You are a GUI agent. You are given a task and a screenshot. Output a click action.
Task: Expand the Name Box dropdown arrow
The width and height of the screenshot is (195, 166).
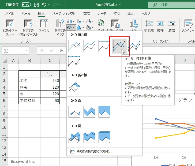[26, 50]
